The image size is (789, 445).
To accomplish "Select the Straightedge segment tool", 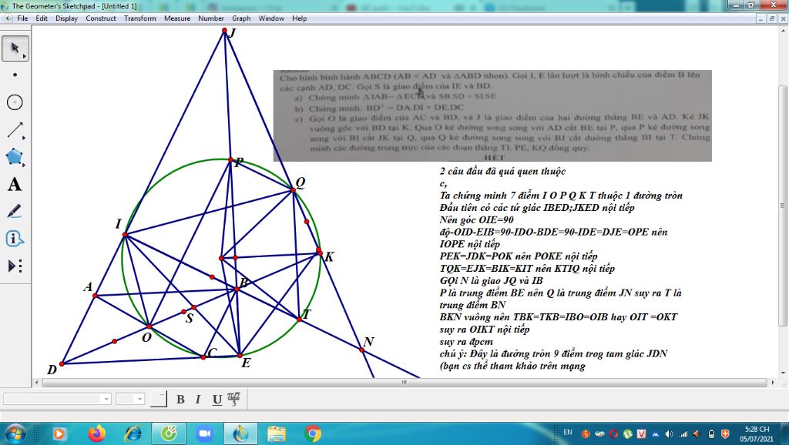I will pyautogui.click(x=15, y=130).
